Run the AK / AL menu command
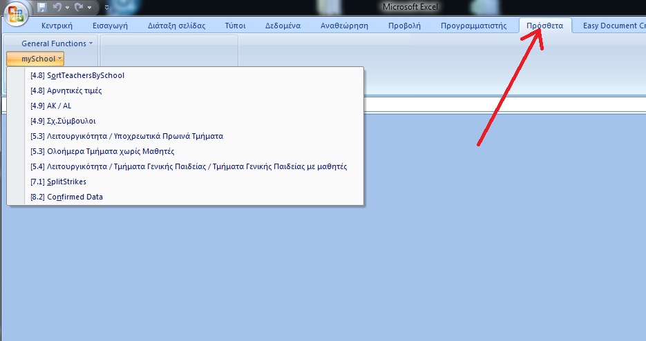 tap(50, 106)
